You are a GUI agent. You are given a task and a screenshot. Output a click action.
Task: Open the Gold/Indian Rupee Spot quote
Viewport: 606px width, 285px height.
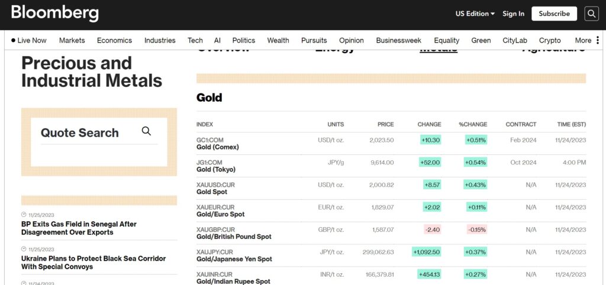pyautogui.click(x=233, y=278)
